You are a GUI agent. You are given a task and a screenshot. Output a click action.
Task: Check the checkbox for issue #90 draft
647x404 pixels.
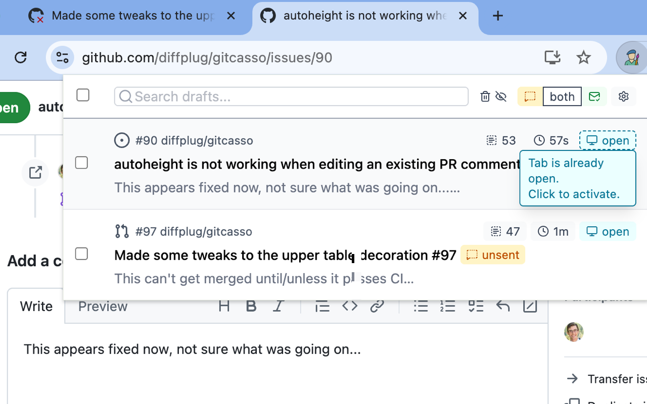pos(81,163)
